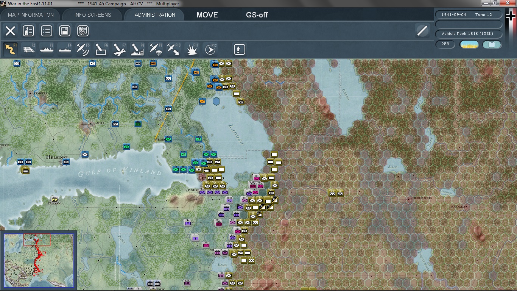This screenshot has width=517, height=291.
Task: Select F9 air transport parachute icon
Action: [x=156, y=49]
